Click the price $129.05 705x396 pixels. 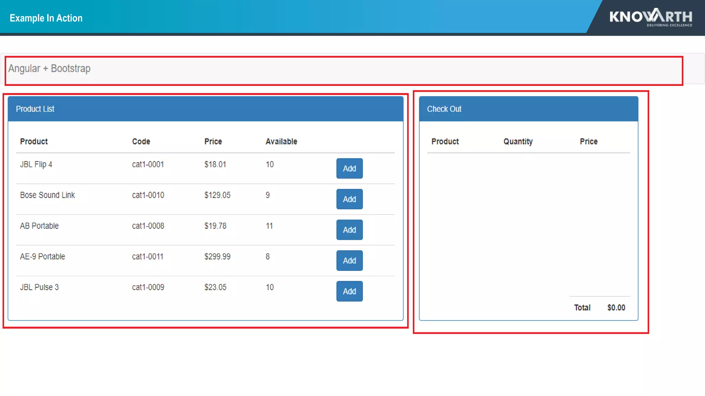pos(217,195)
